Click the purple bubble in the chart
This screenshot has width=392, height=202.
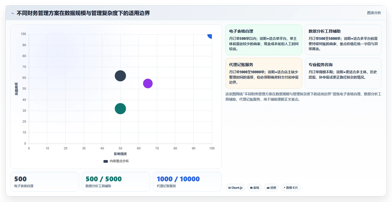click(148, 83)
